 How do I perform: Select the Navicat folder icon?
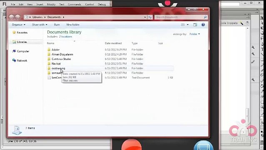49,64
